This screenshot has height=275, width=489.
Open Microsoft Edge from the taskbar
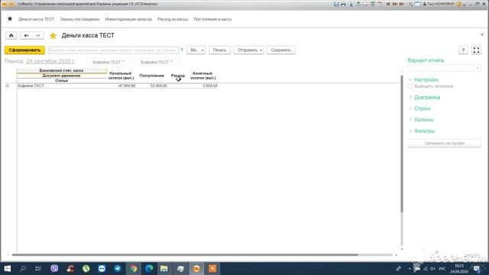coord(149,268)
